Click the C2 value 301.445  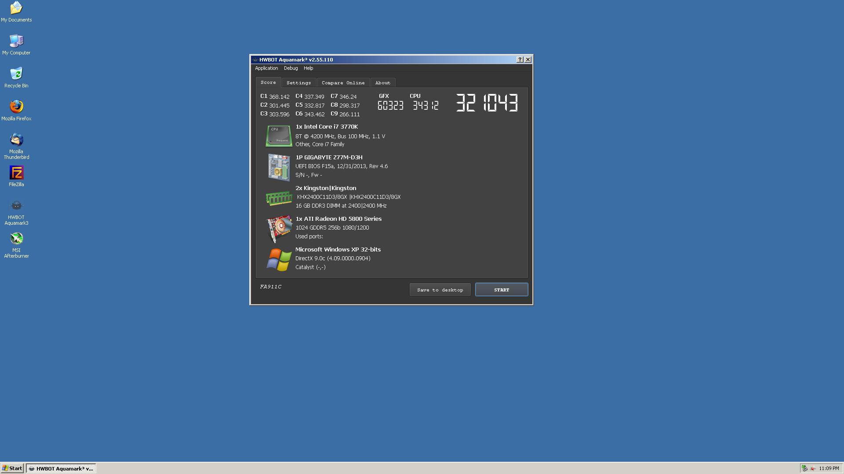(x=279, y=105)
